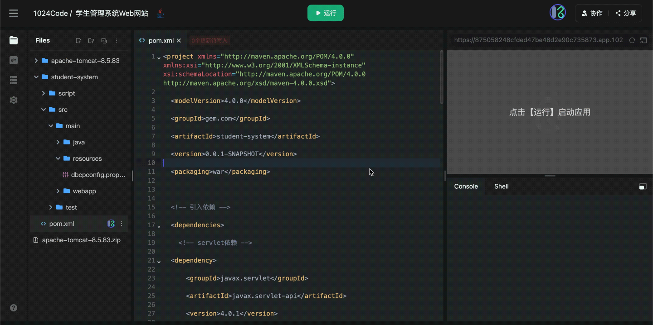Image resolution: width=653 pixels, height=325 pixels.
Task: Click the 0个更新待写入 status label
Action: pos(210,41)
